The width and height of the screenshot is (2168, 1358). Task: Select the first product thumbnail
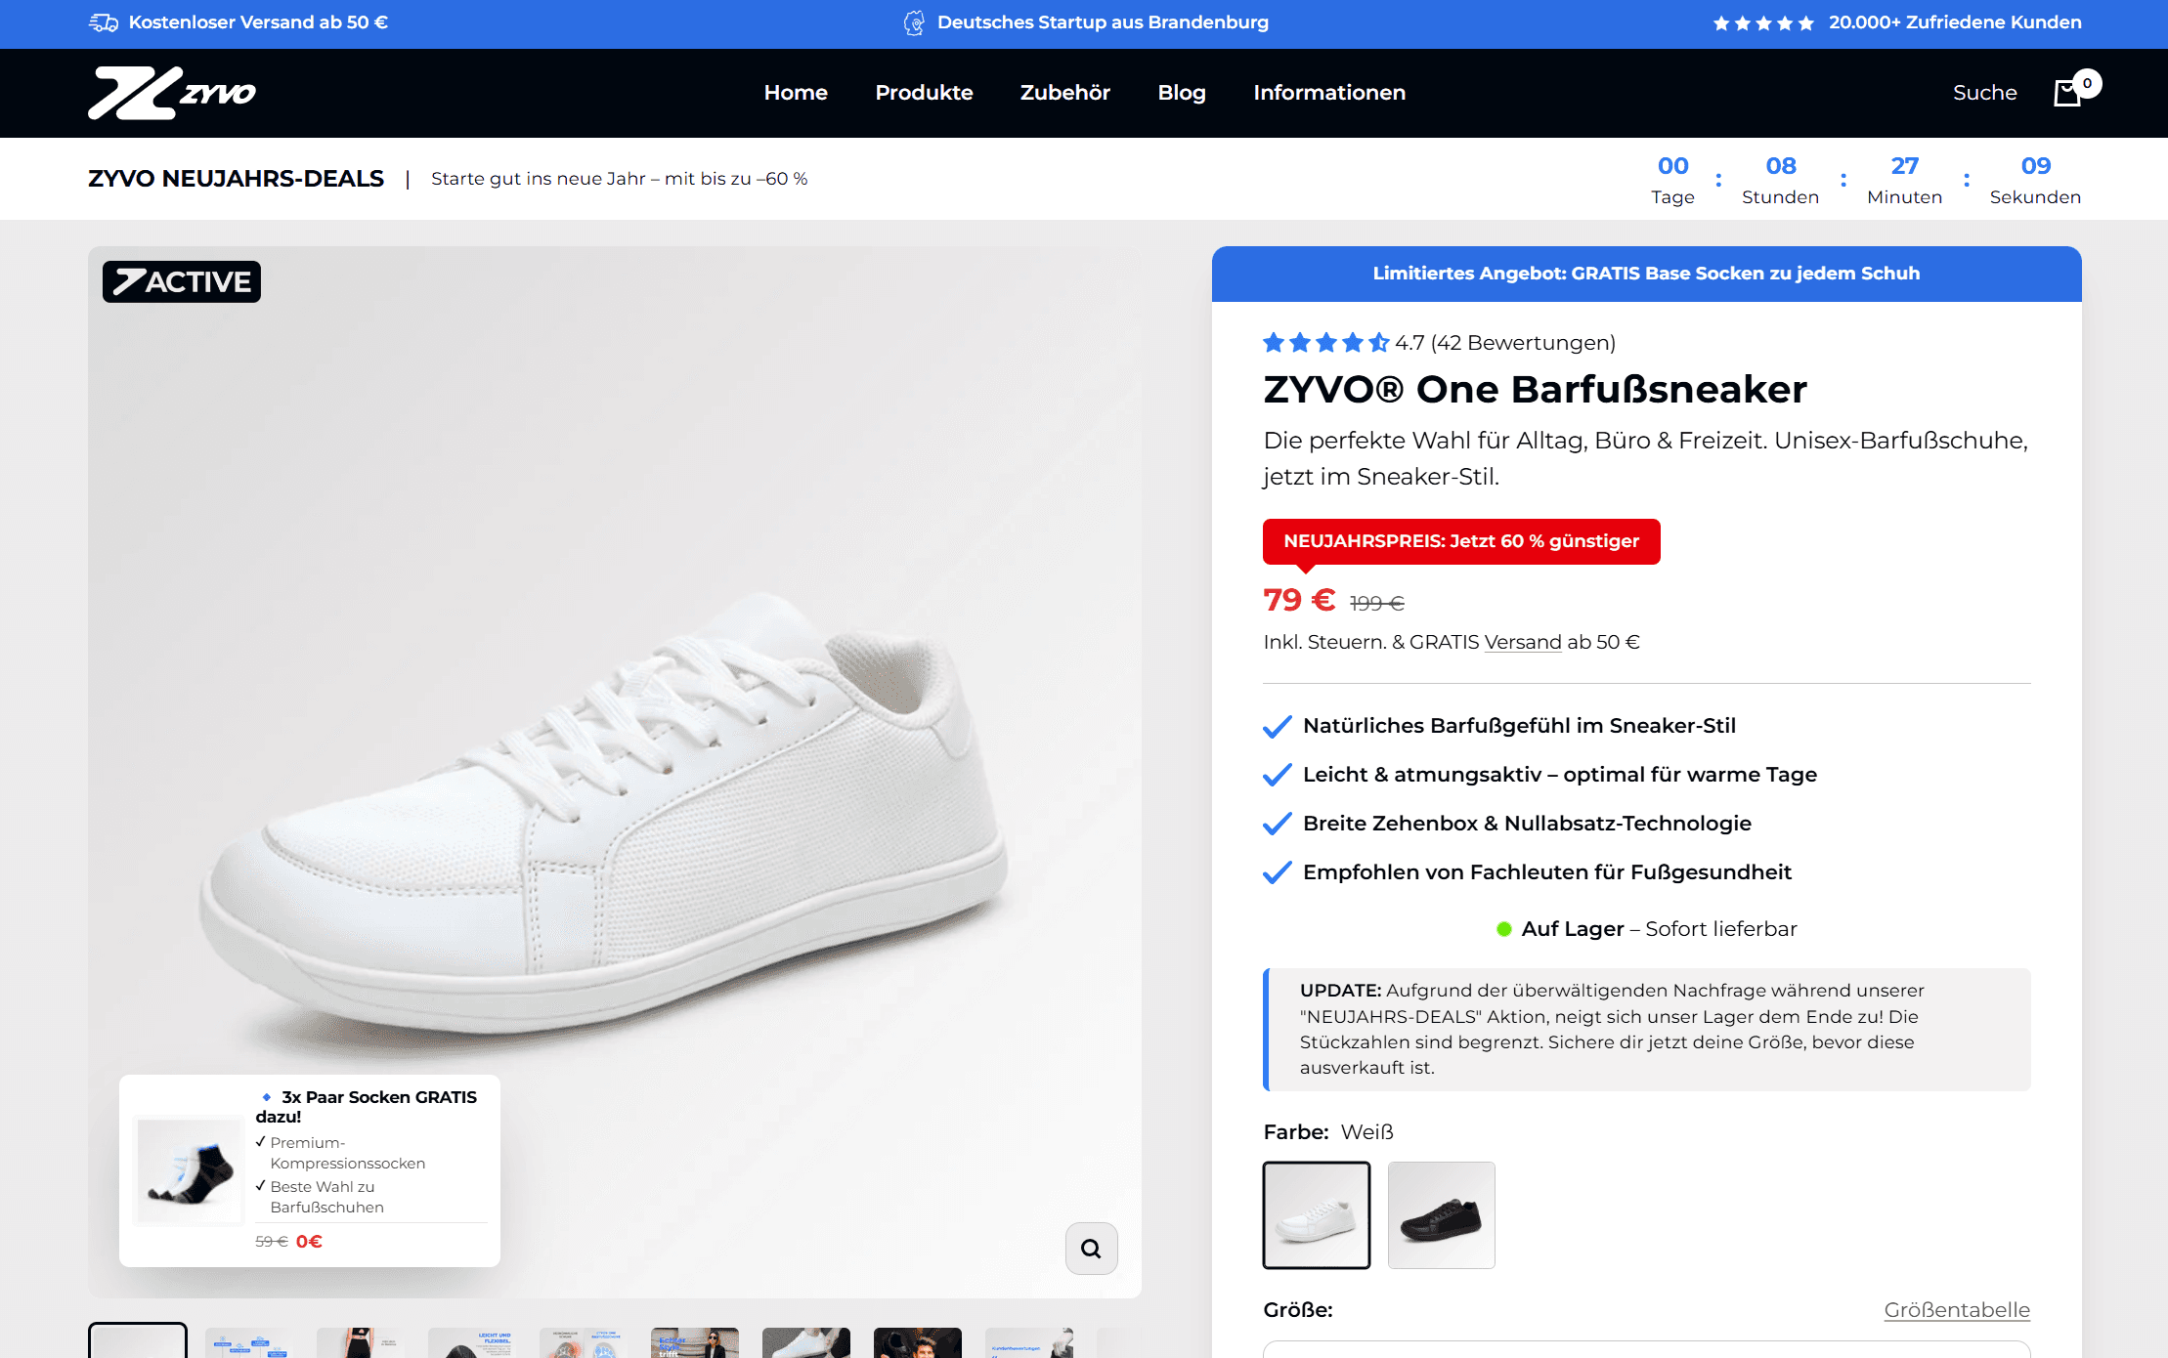[x=138, y=1340]
